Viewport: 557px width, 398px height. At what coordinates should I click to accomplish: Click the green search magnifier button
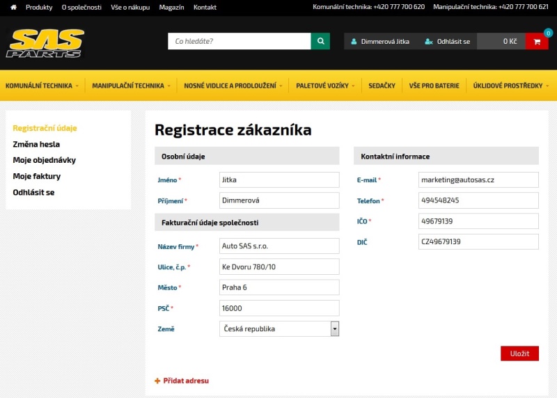click(320, 41)
